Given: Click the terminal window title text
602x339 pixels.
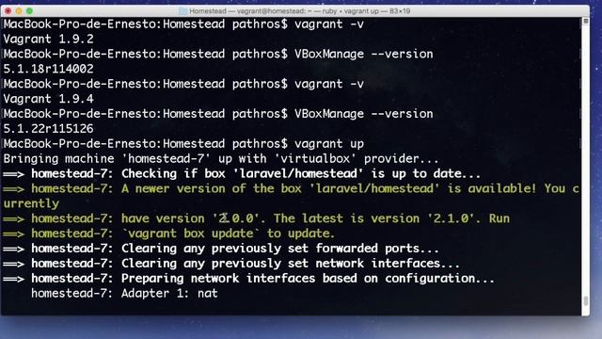Looking at the screenshot, I should click(300, 11).
